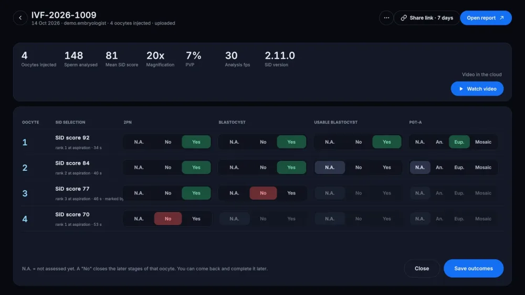The width and height of the screenshot is (525, 295).
Task: Set oocyte 2 Blastocyst to N.A.
Action: [x=234, y=167]
